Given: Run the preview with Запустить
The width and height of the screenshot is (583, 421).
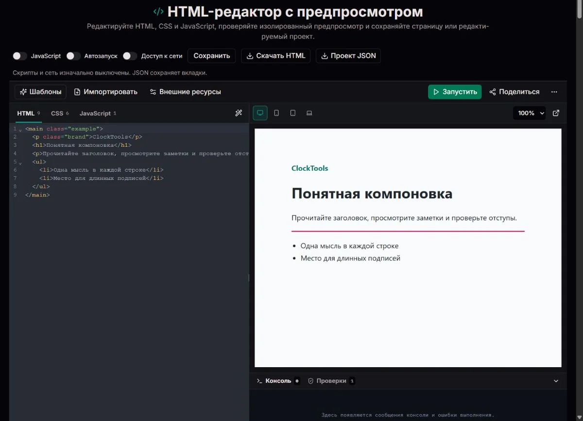Looking at the screenshot, I should 455,92.
